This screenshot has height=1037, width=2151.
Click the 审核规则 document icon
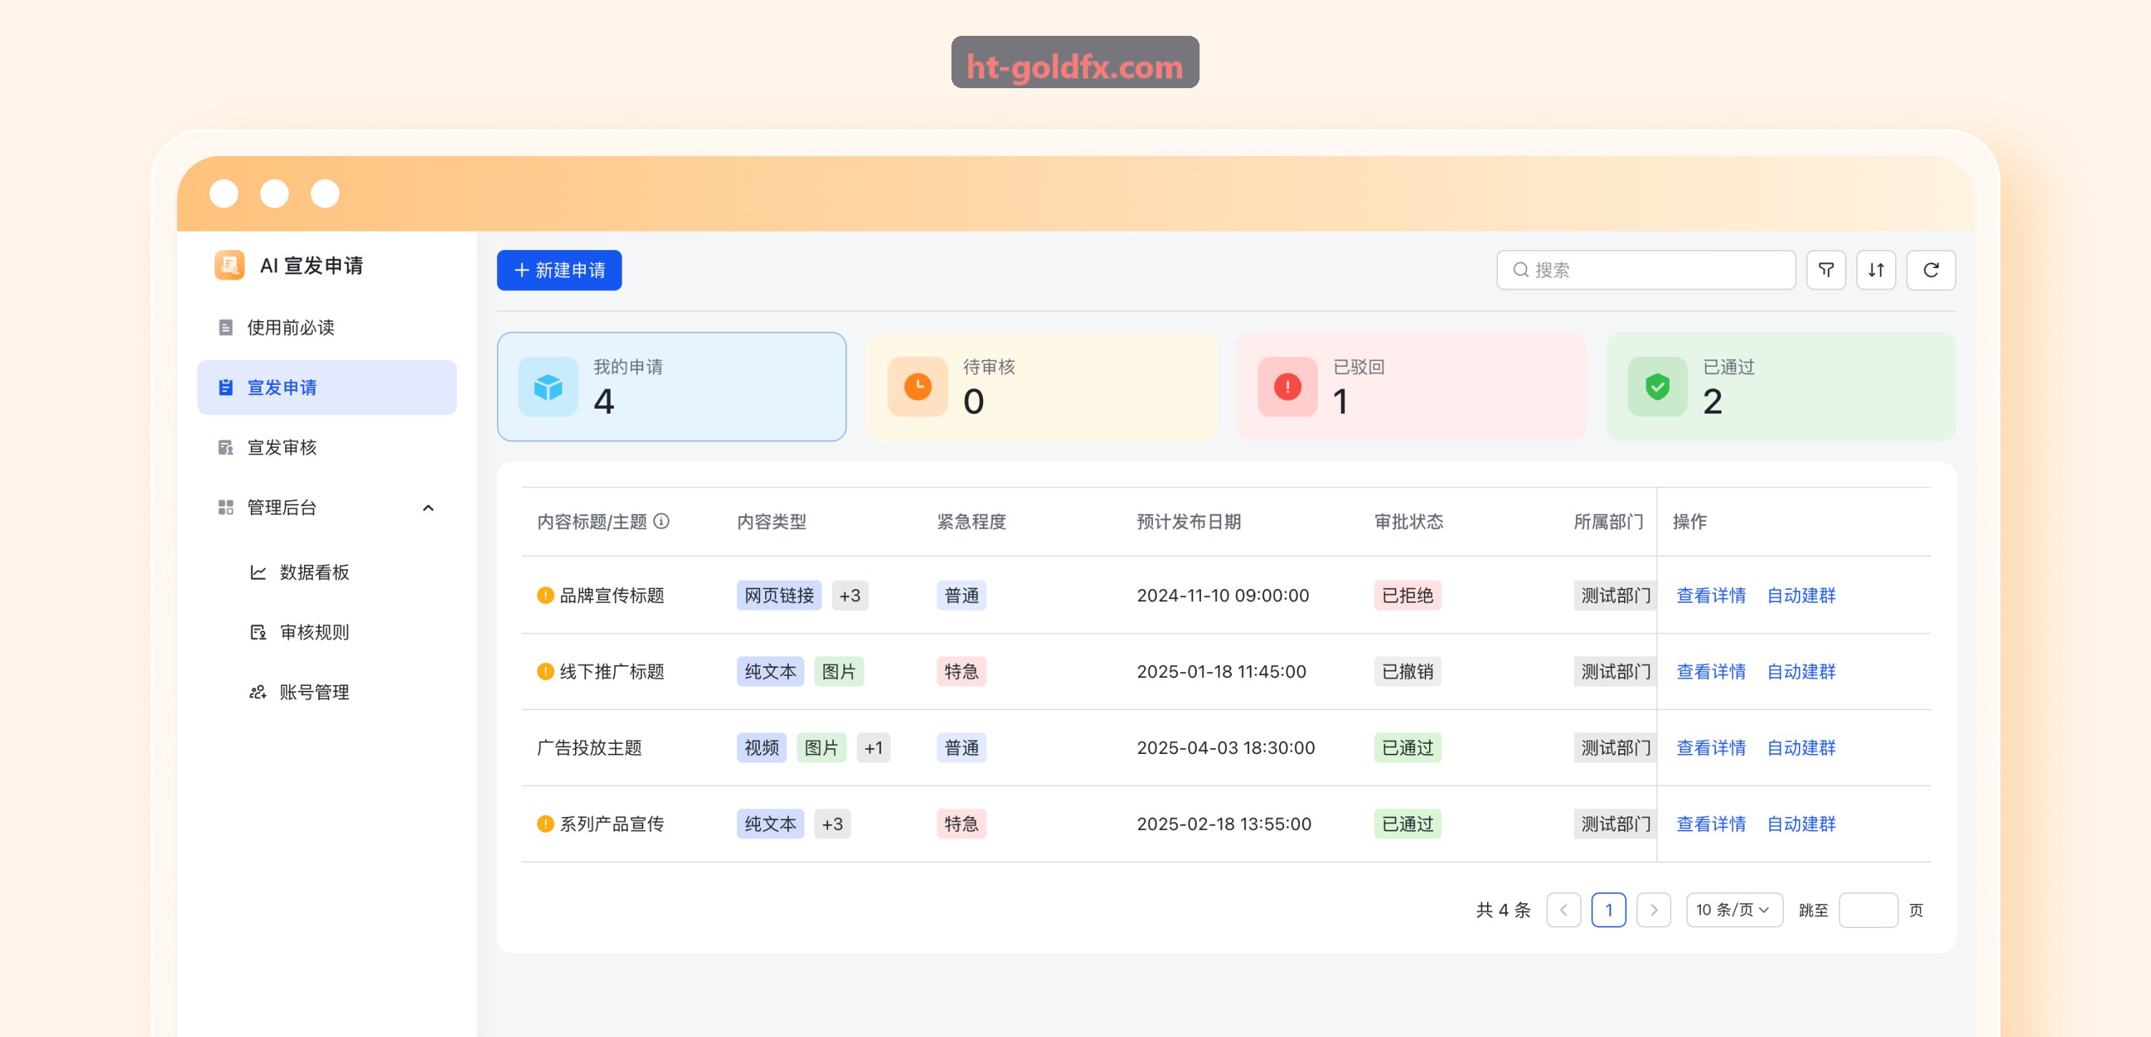tap(258, 632)
